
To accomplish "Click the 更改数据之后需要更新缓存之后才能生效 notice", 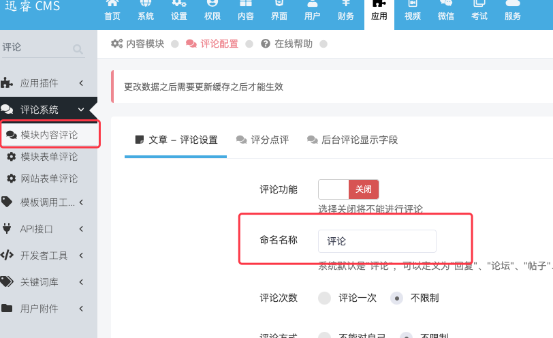I will tap(204, 87).
